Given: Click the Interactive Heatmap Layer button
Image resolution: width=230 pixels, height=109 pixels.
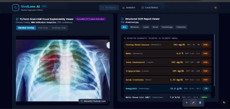Looking at the screenshot, I should click(x=93, y=101).
